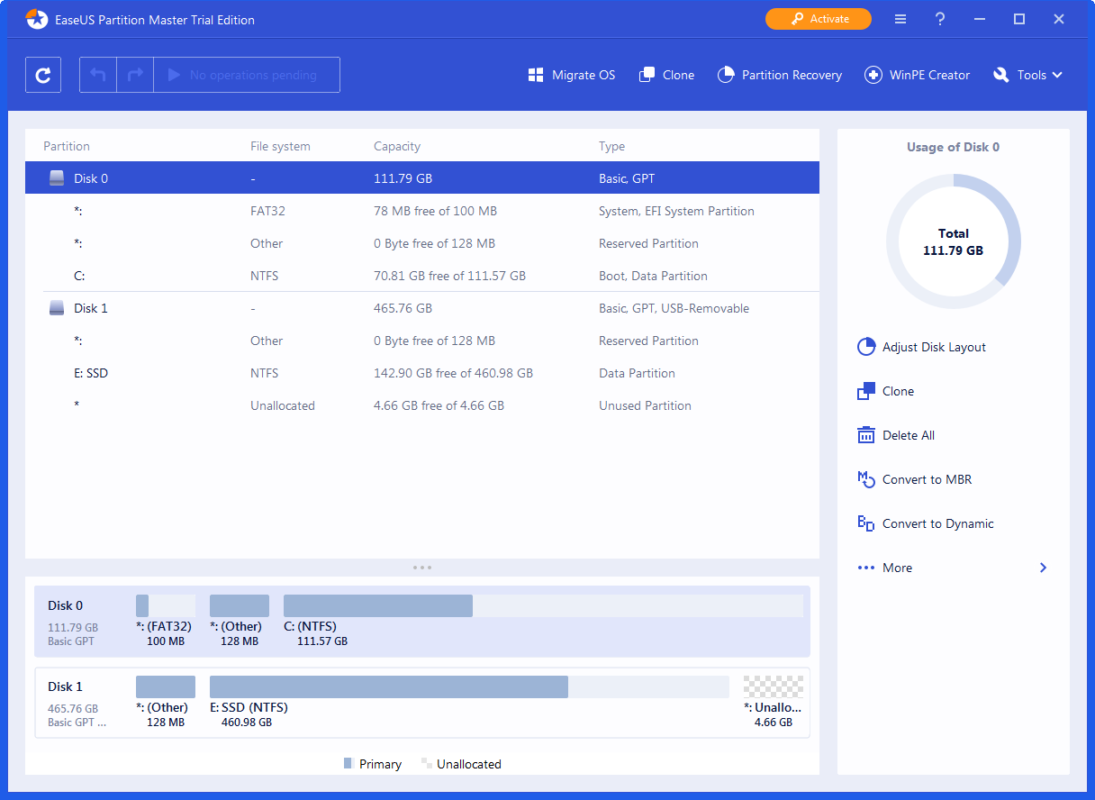Click the More three dots icon
Screen dimensions: 1095x800
coord(866,568)
